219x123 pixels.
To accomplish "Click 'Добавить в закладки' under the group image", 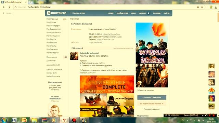I will [145, 91].
